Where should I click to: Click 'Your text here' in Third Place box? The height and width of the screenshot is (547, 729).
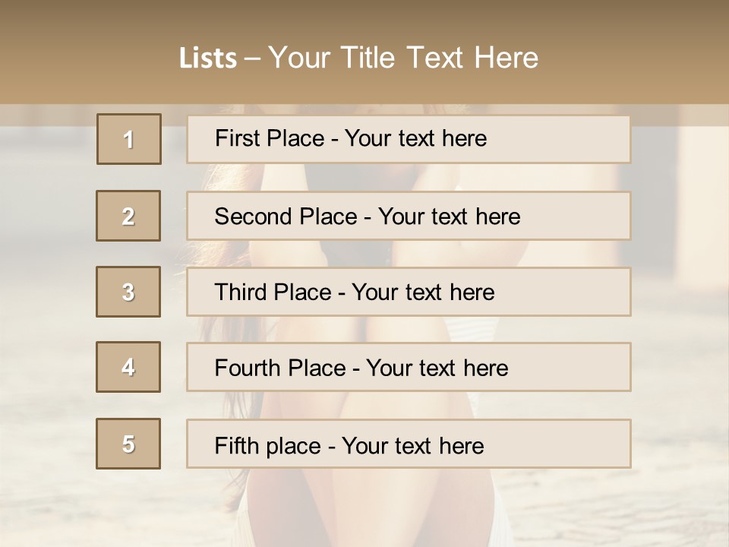pos(423,292)
